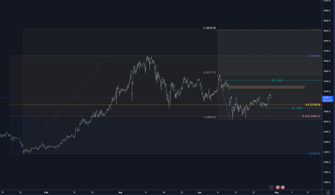Click the Mar label on time axis
335x195 pixels.
coord(121,192)
